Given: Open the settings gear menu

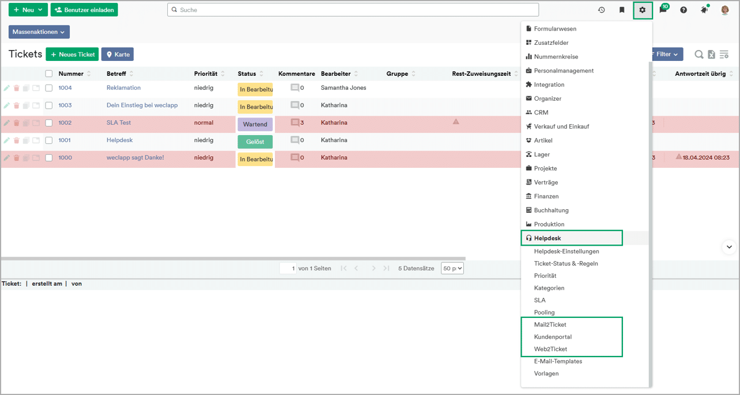Looking at the screenshot, I should 643,10.
